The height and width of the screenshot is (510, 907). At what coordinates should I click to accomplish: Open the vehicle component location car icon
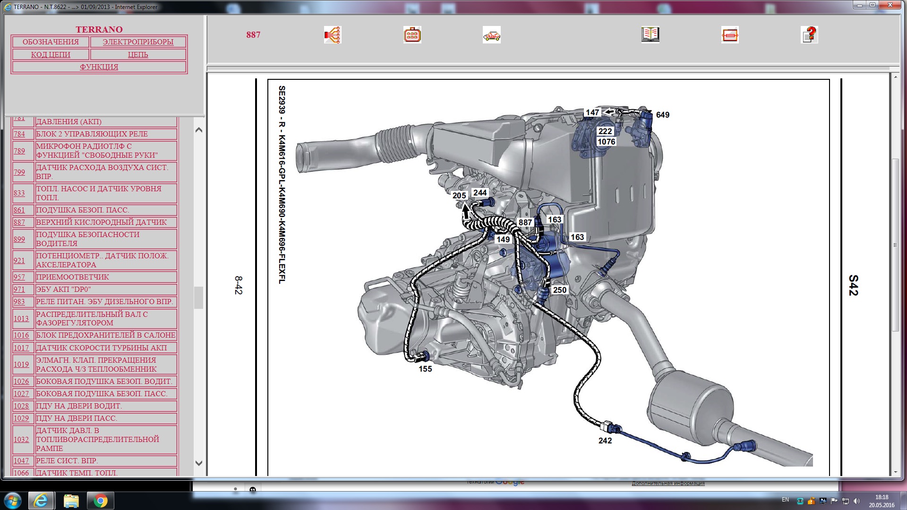[492, 35]
